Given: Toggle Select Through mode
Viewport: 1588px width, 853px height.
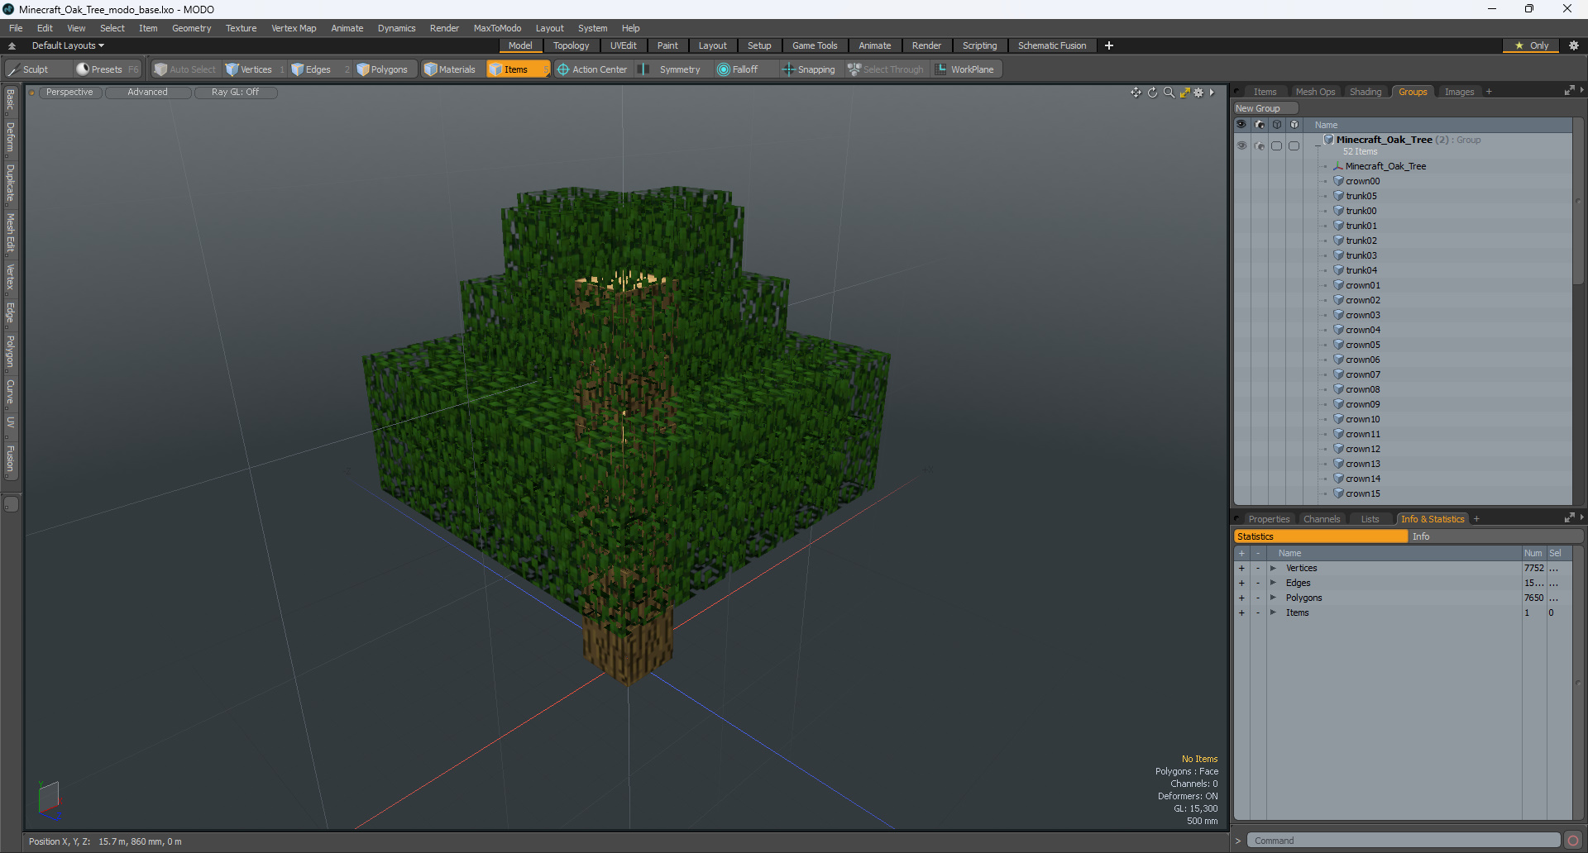Looking at the screenshot, I should point(886,69).
